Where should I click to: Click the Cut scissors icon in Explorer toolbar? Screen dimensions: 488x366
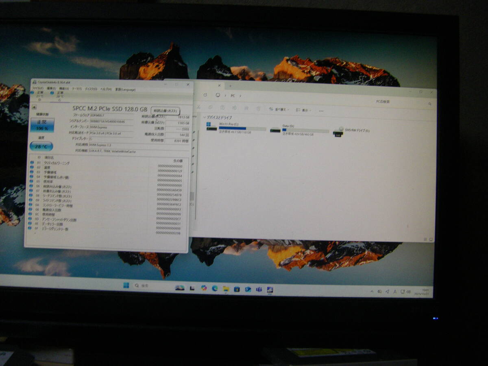199,107
